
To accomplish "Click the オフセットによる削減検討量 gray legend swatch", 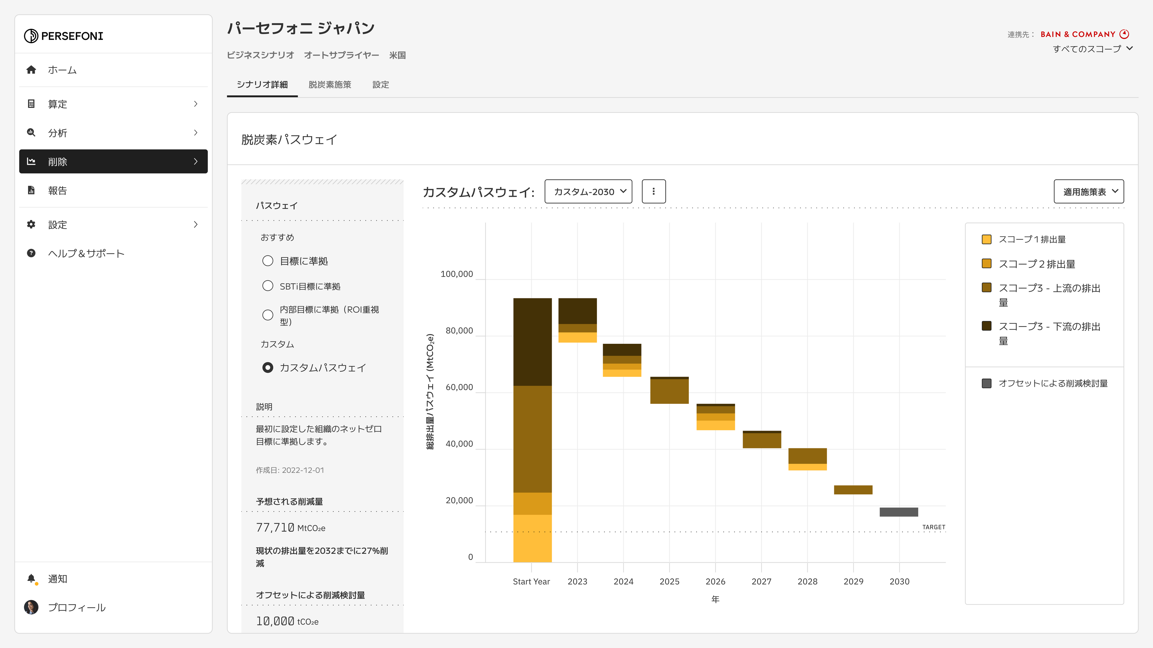I will click(987, 383).
